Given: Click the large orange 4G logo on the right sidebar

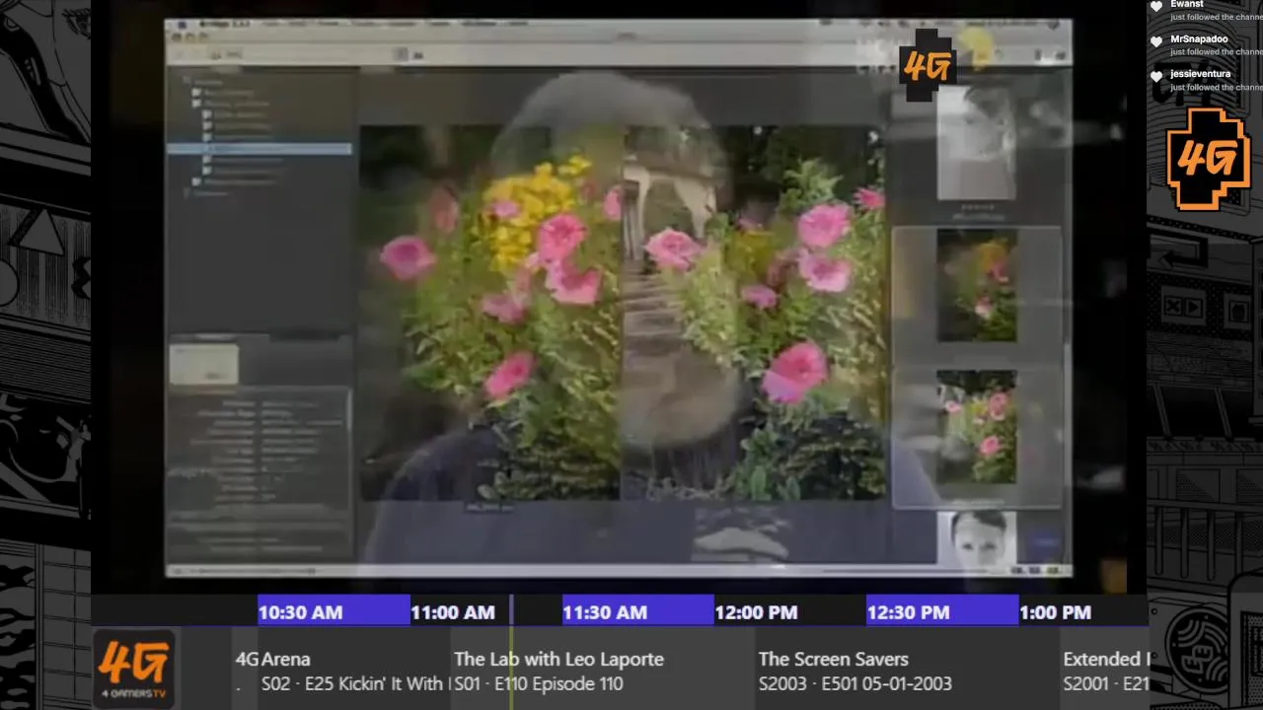Looking at the screenshot, I should [1209, 159].
